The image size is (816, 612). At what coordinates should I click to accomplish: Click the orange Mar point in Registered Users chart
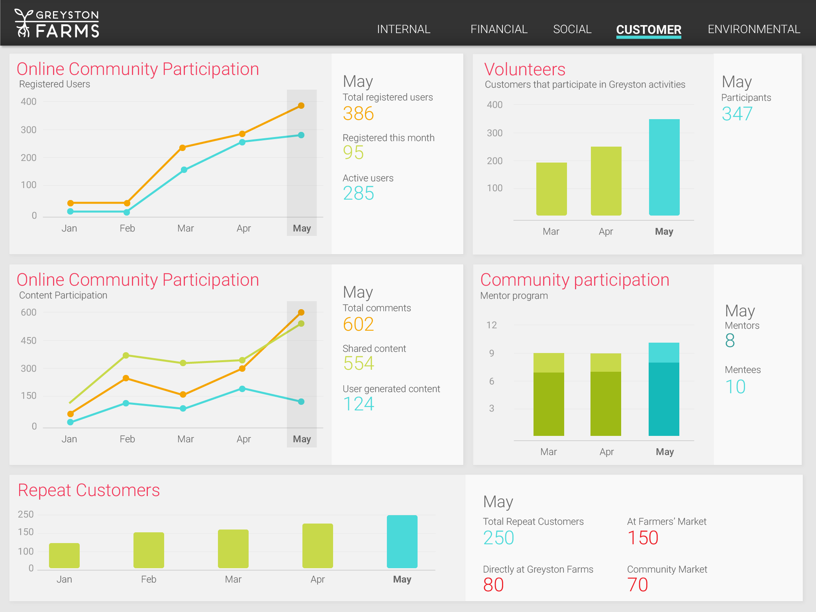(182, 148)
